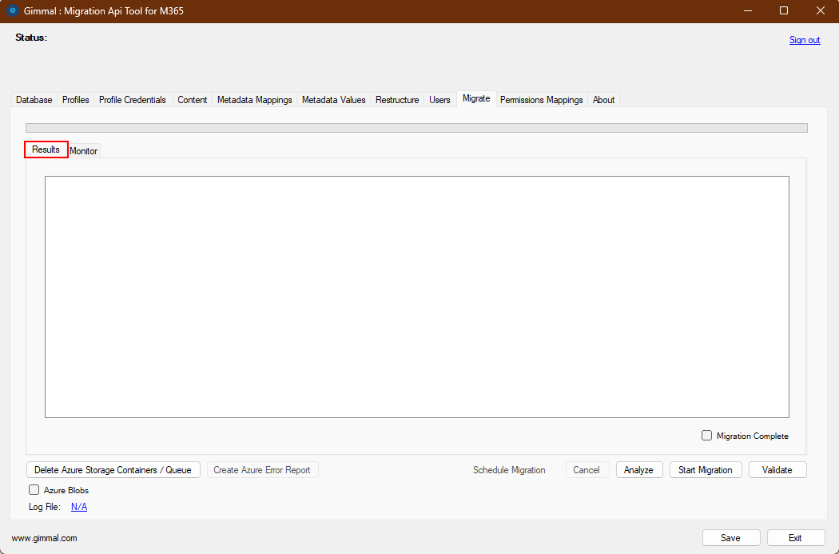Enable the Azure Blobs checkbox
Image resolution: width=839 pixels, height=554 pixels.
point(34,489)
